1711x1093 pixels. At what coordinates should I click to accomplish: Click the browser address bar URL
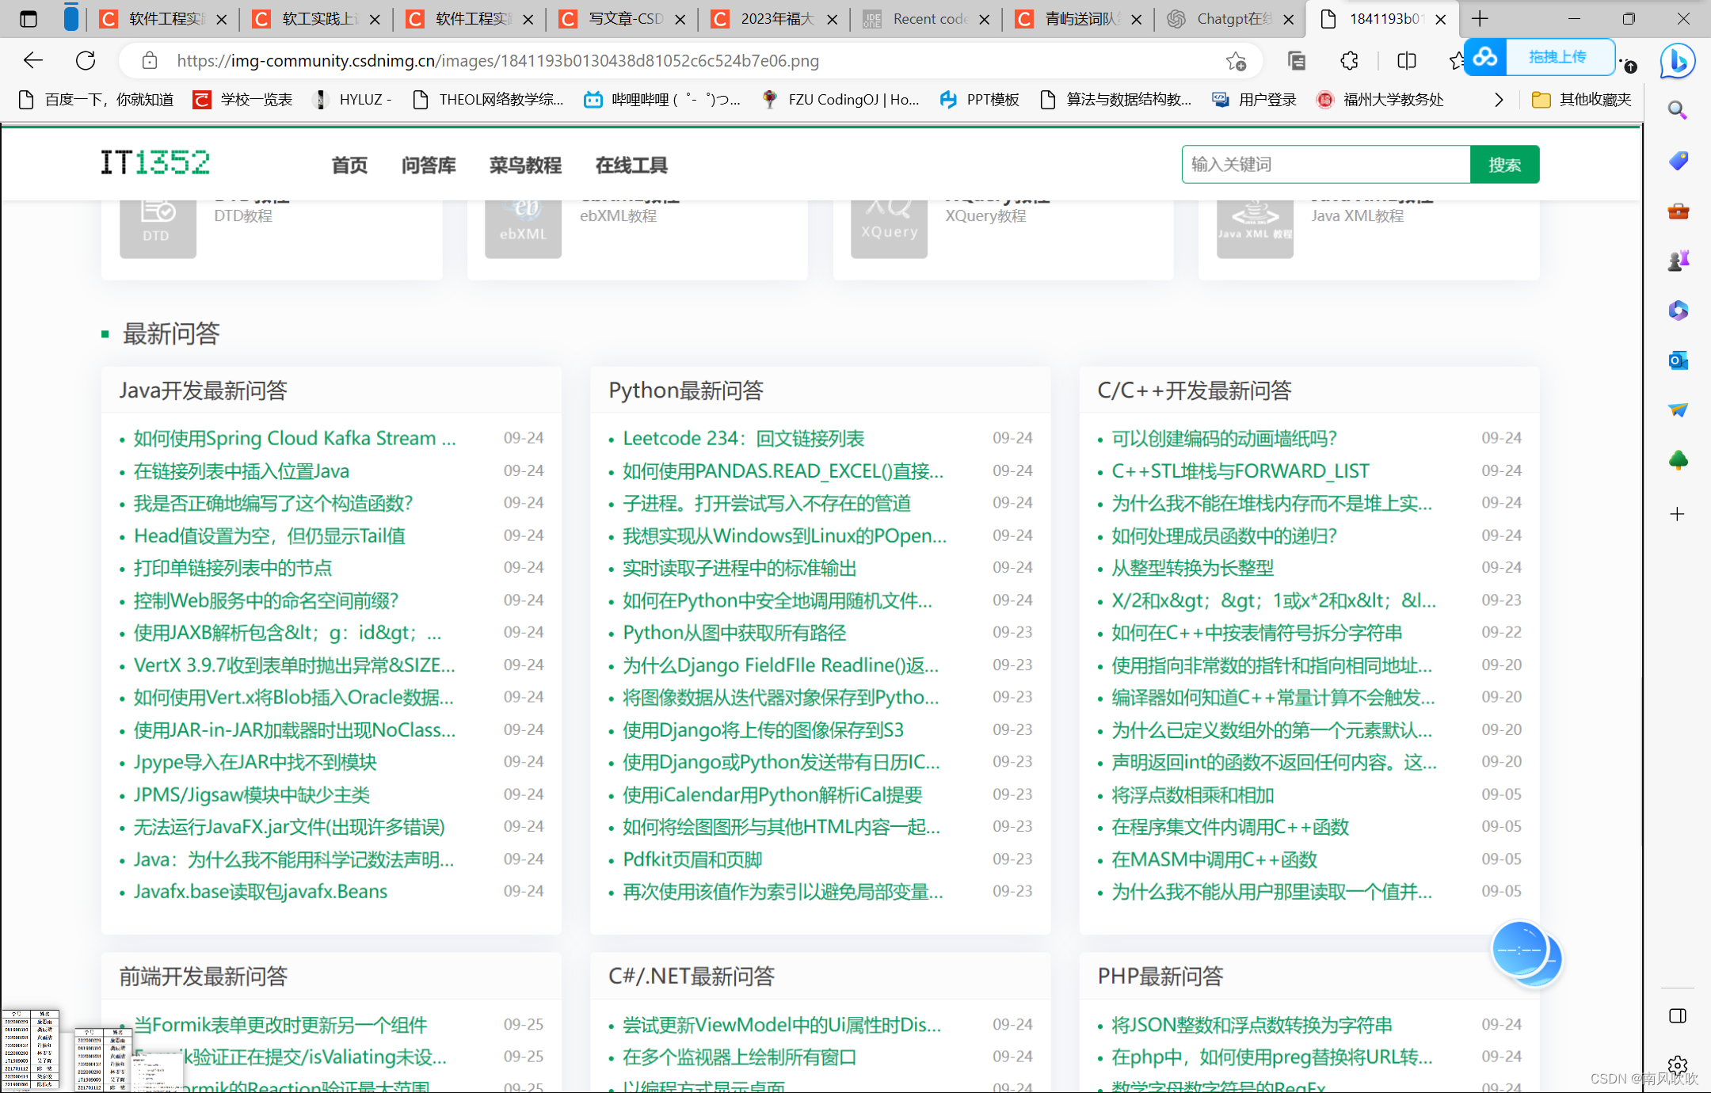(497, 60)
